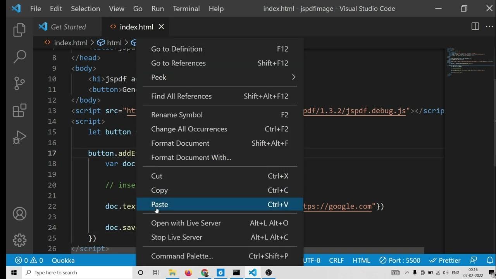Open Run and Debug view
Viewport: 496px width, 279px height.
(x=19, y=137)
